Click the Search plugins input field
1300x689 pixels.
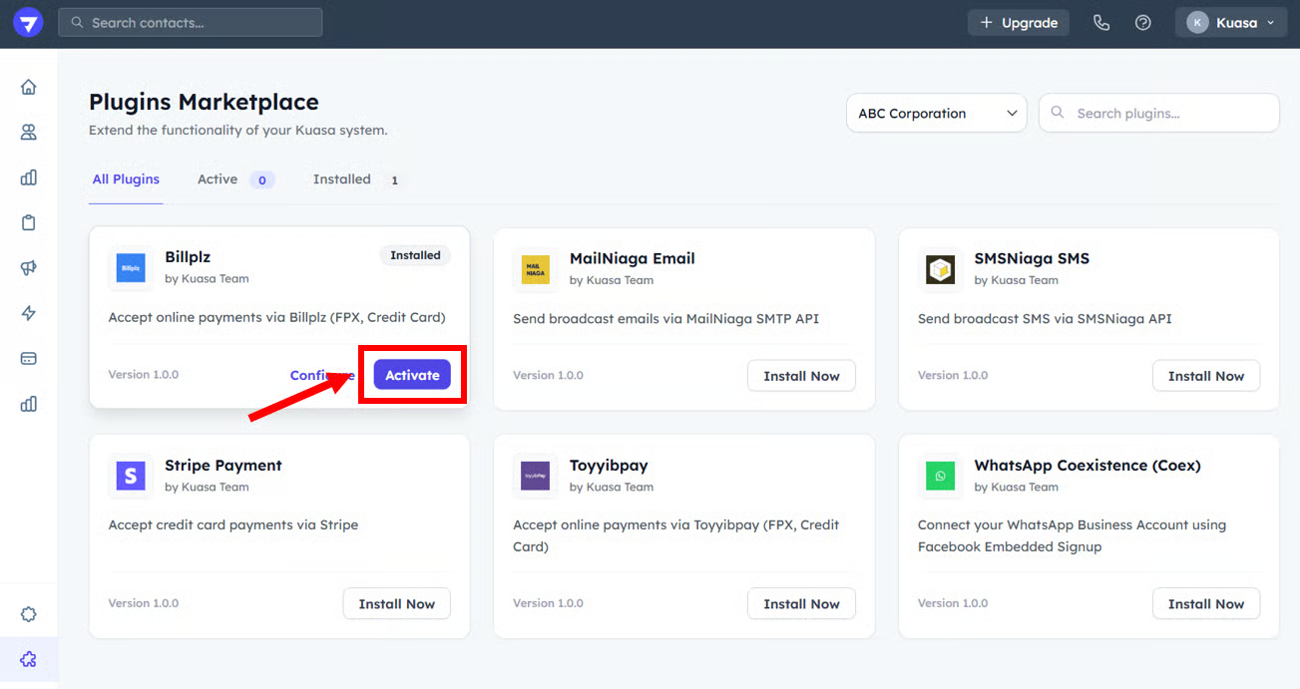click(x=1159, y=114)
